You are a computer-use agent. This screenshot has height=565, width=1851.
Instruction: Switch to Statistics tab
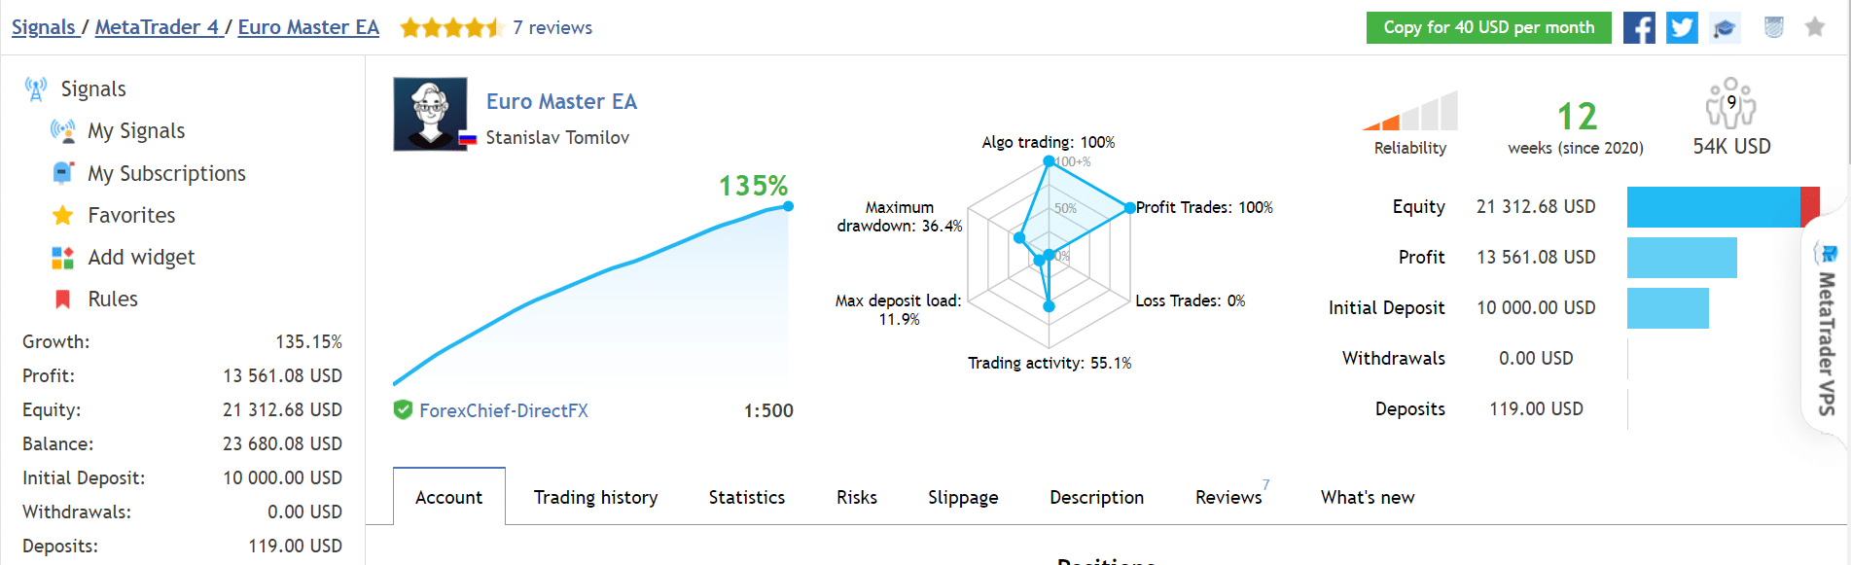[x=746, y=497]
